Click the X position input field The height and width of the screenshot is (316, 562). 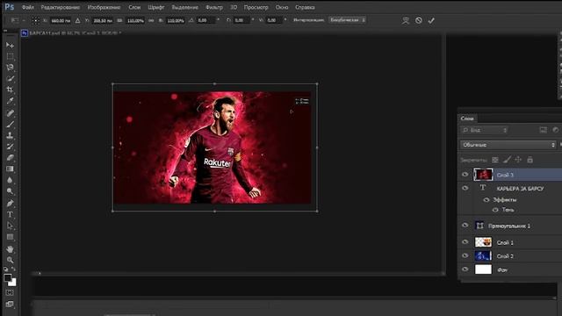(x=61, y=21)
